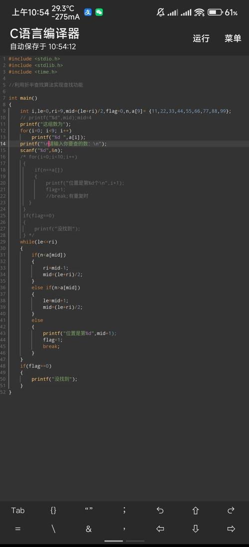Insert double quotes shortcut key
The height and width of the screenshot is (547, 249).
pos(89,510)
